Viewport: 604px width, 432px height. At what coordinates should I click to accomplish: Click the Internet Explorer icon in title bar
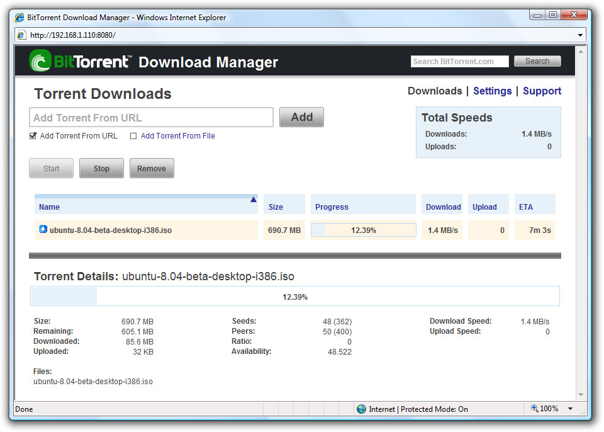[x=20, y=18]
